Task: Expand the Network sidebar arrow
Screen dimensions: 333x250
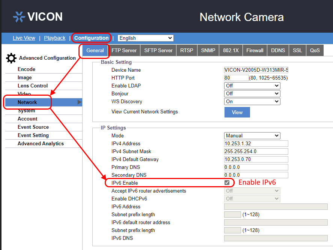Action: click(79, 102)
